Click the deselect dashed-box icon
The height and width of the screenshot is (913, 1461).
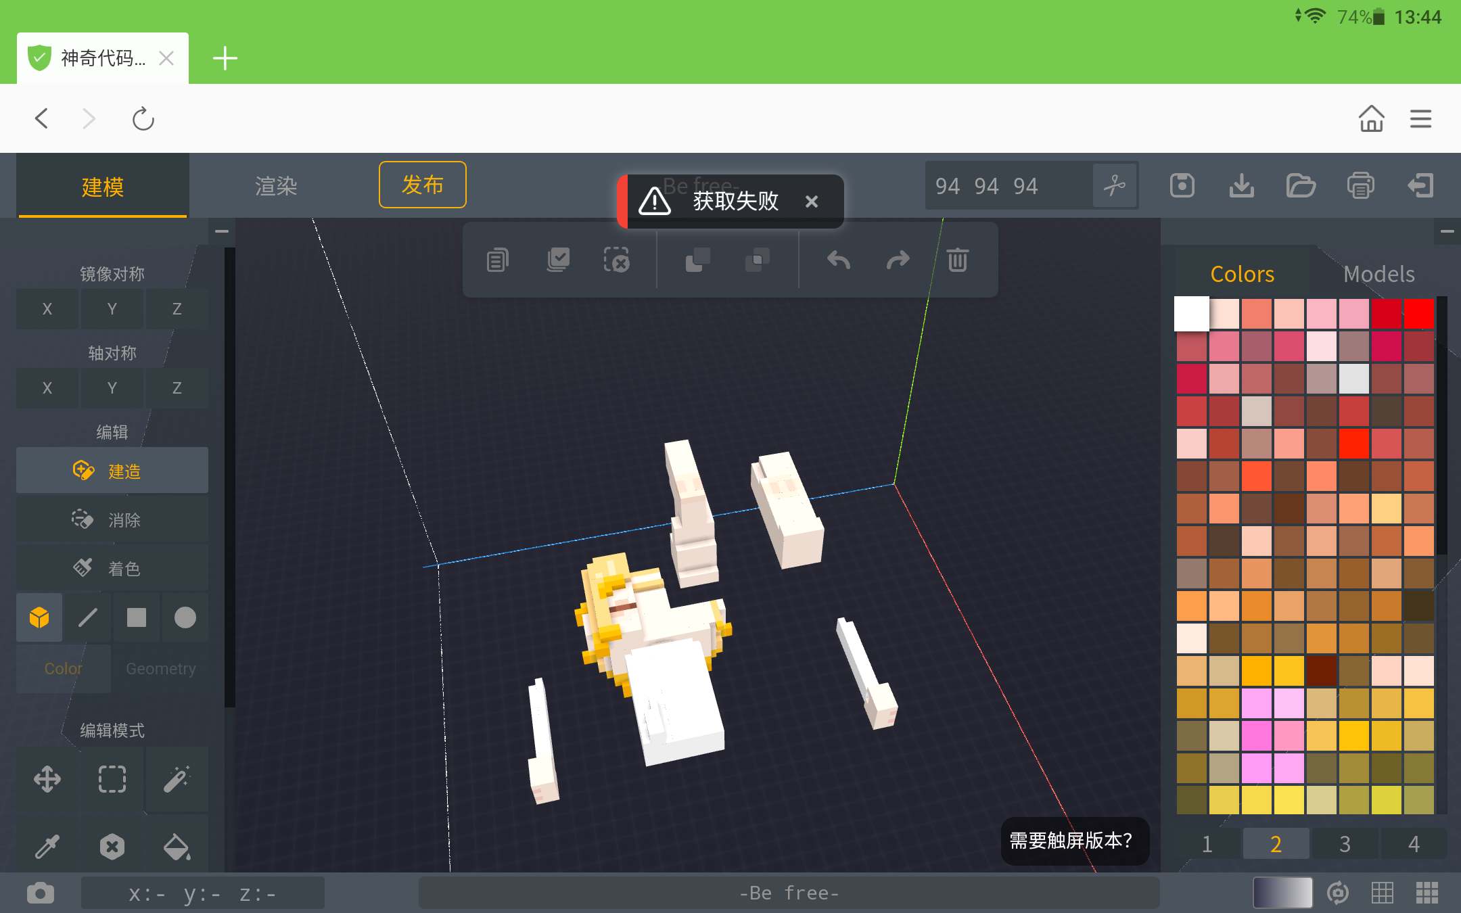(x=617, y=260)
